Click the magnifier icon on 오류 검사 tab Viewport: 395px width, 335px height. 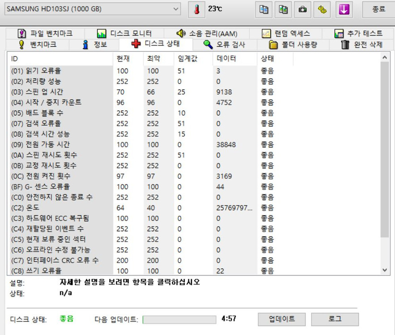point(208,44)
